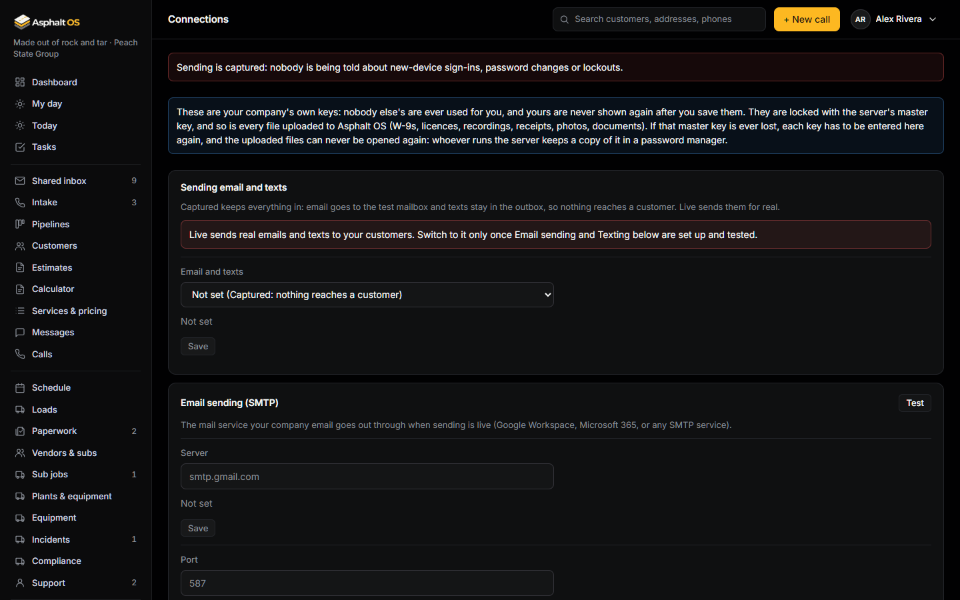Open Plants & equipment in sidebar
Image resolution: width=960 pixels, height=600 pixels.
point(75,496)
